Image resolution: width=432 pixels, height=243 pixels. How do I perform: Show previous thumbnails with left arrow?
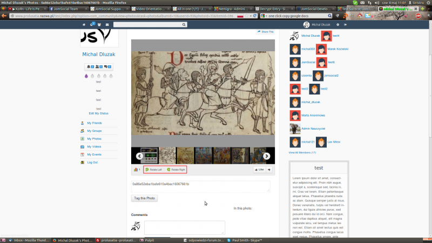point(139,156)
